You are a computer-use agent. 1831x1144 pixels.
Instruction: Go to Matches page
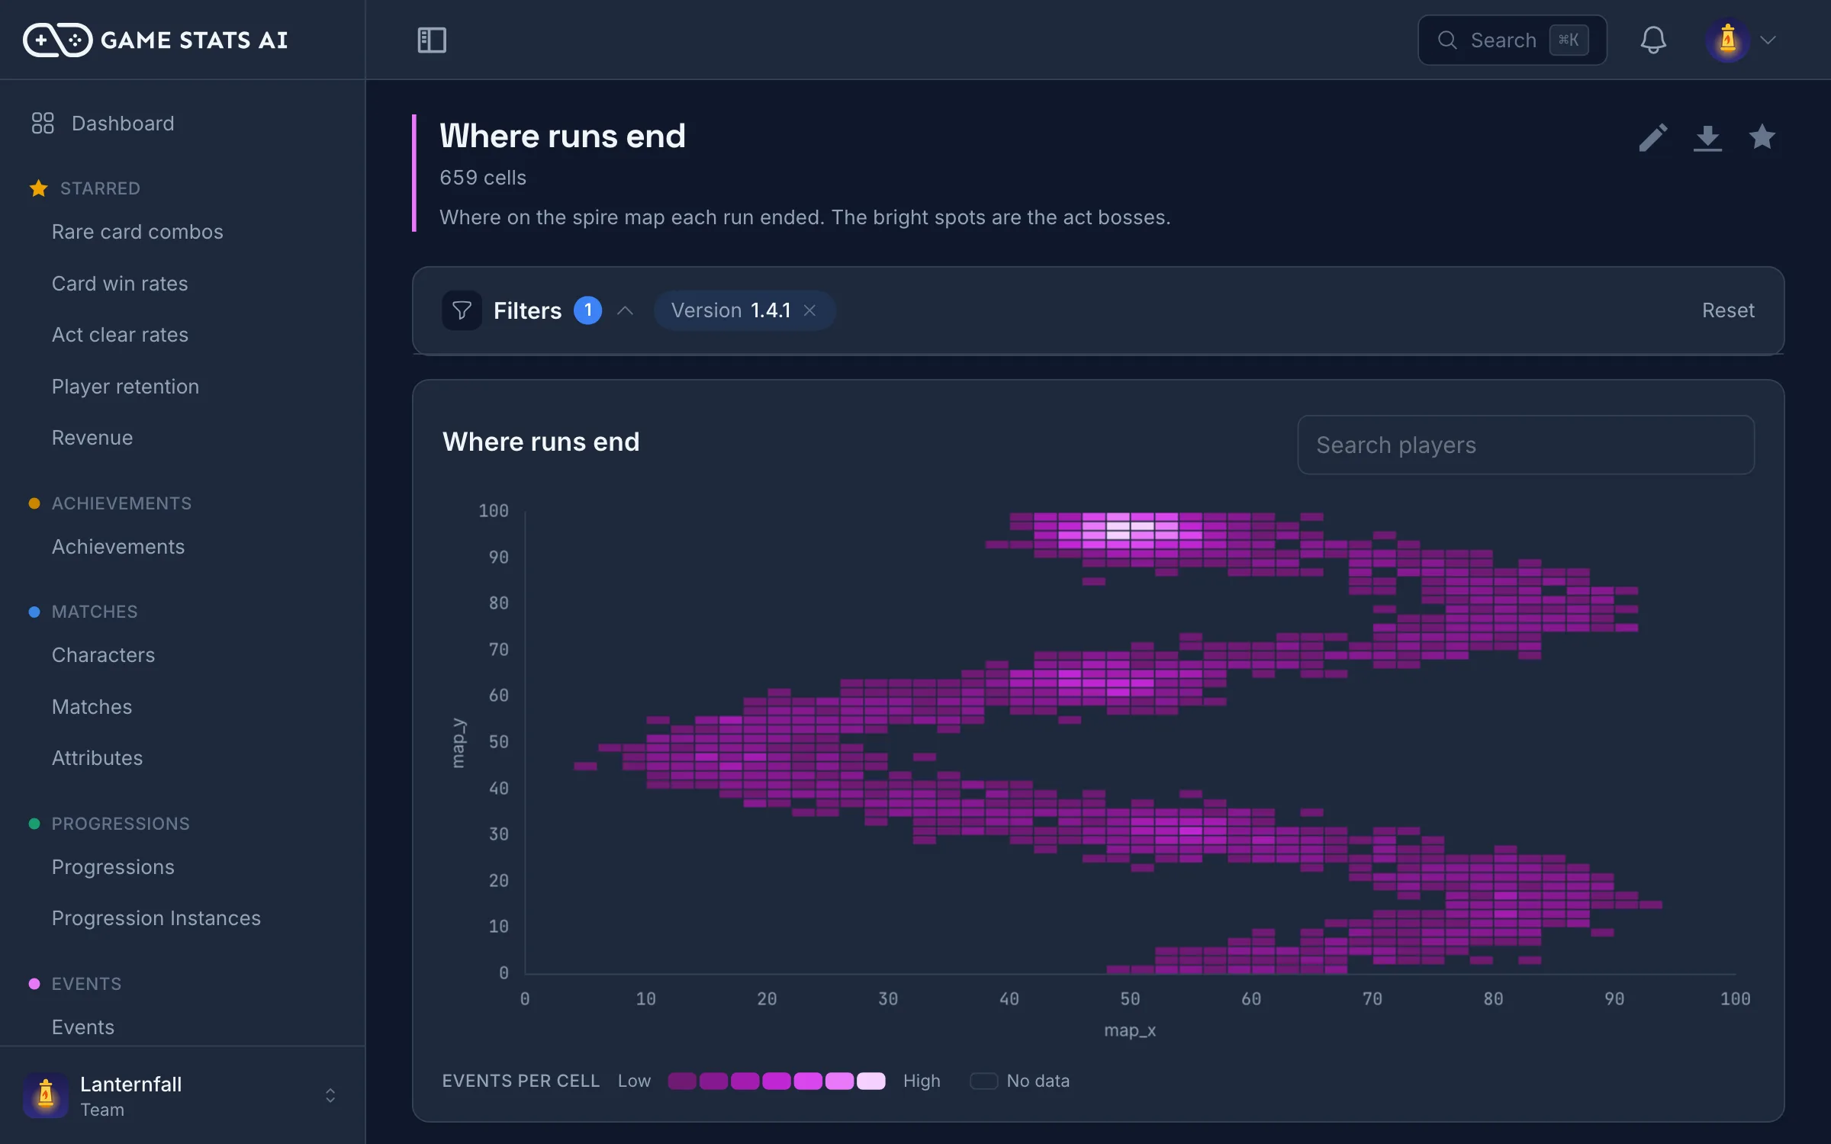point(92,707)
